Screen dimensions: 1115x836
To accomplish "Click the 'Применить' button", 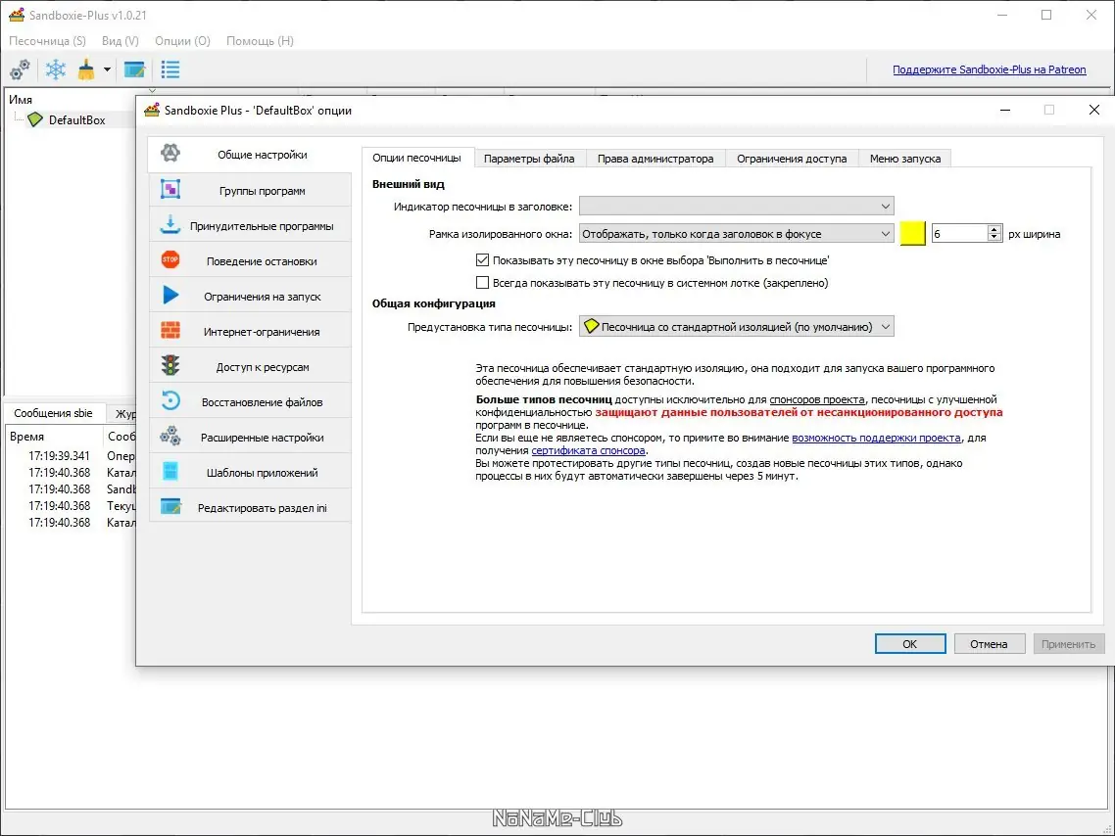I will coord(1068,643).
